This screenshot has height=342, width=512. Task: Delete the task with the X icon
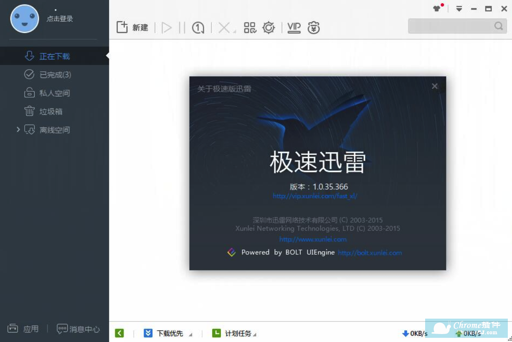(224, 28)
